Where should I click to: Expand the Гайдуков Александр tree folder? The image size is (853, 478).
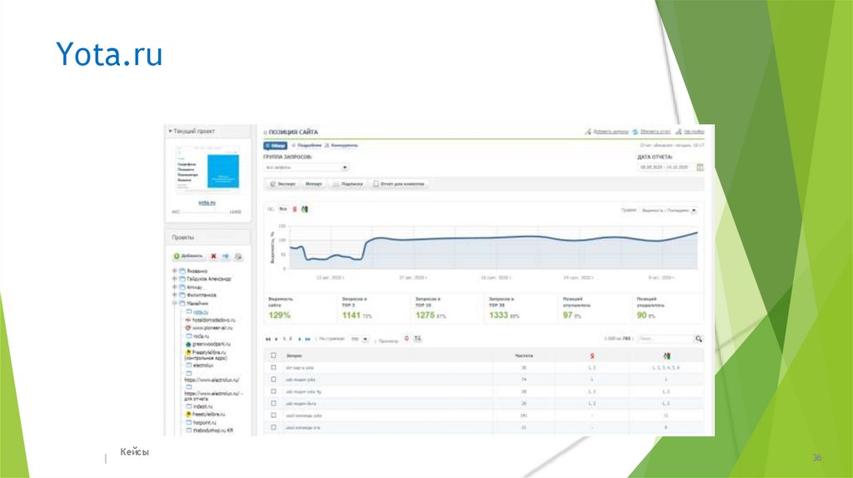(x=175, y=279)
